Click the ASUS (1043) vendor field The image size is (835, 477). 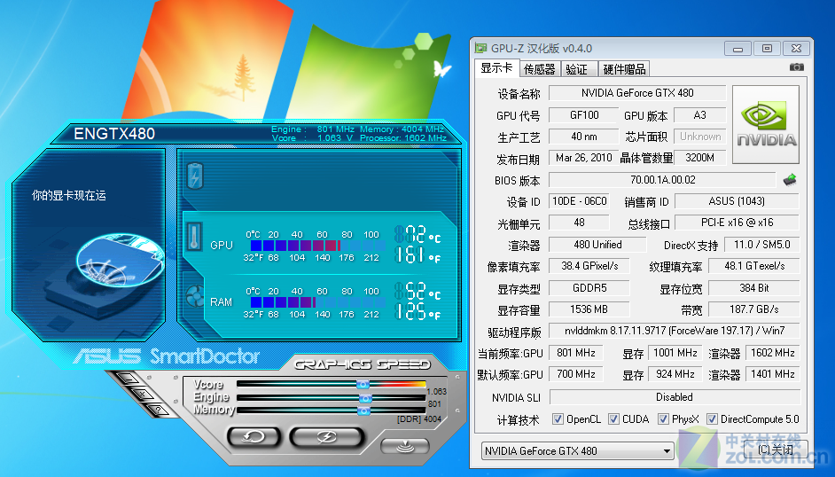(737, 201)
